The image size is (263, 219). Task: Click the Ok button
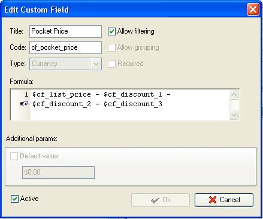pos(161,200)
